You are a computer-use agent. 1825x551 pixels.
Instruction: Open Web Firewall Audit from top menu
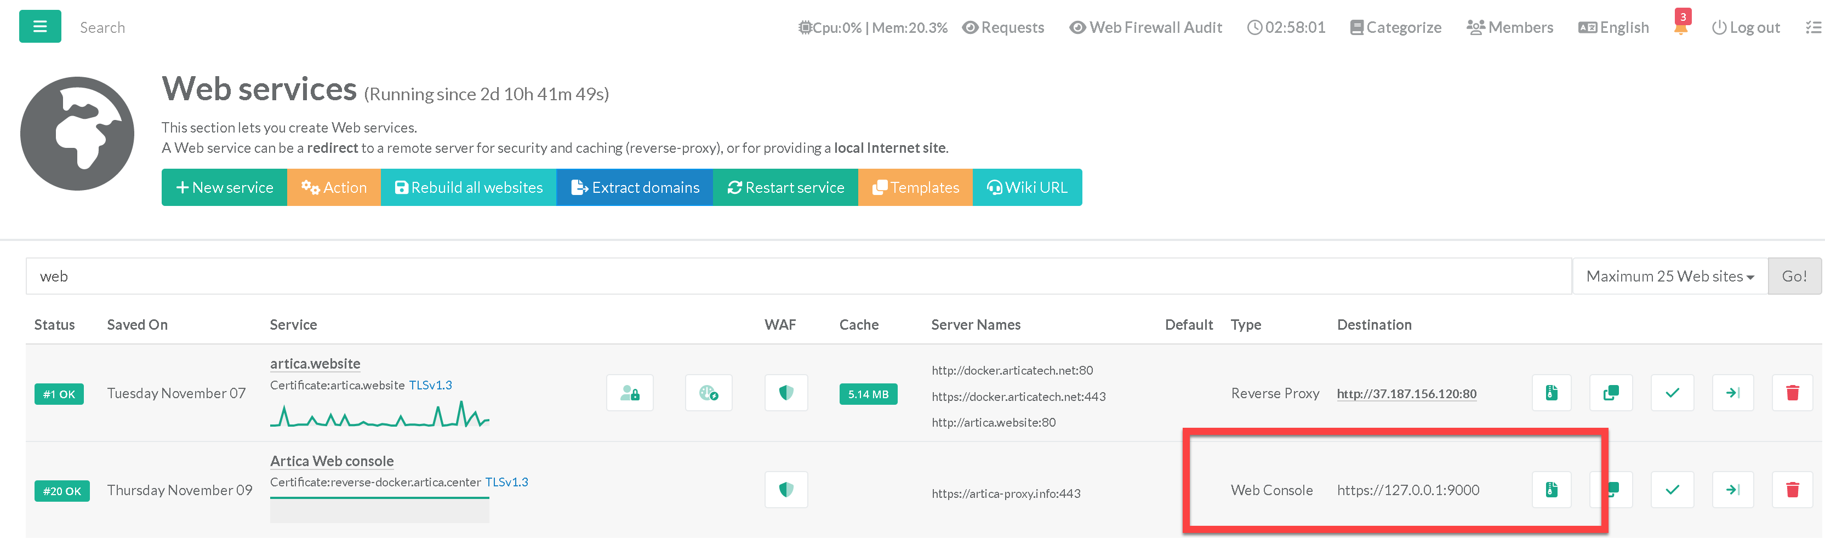(x=1145, y=27)
